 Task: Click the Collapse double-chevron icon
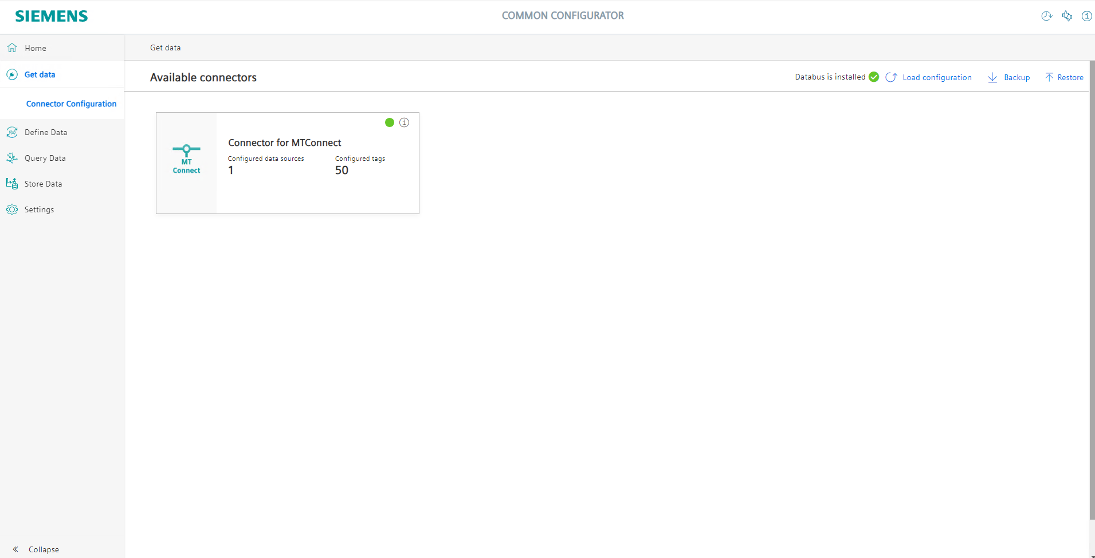click(x=15, y=549)
